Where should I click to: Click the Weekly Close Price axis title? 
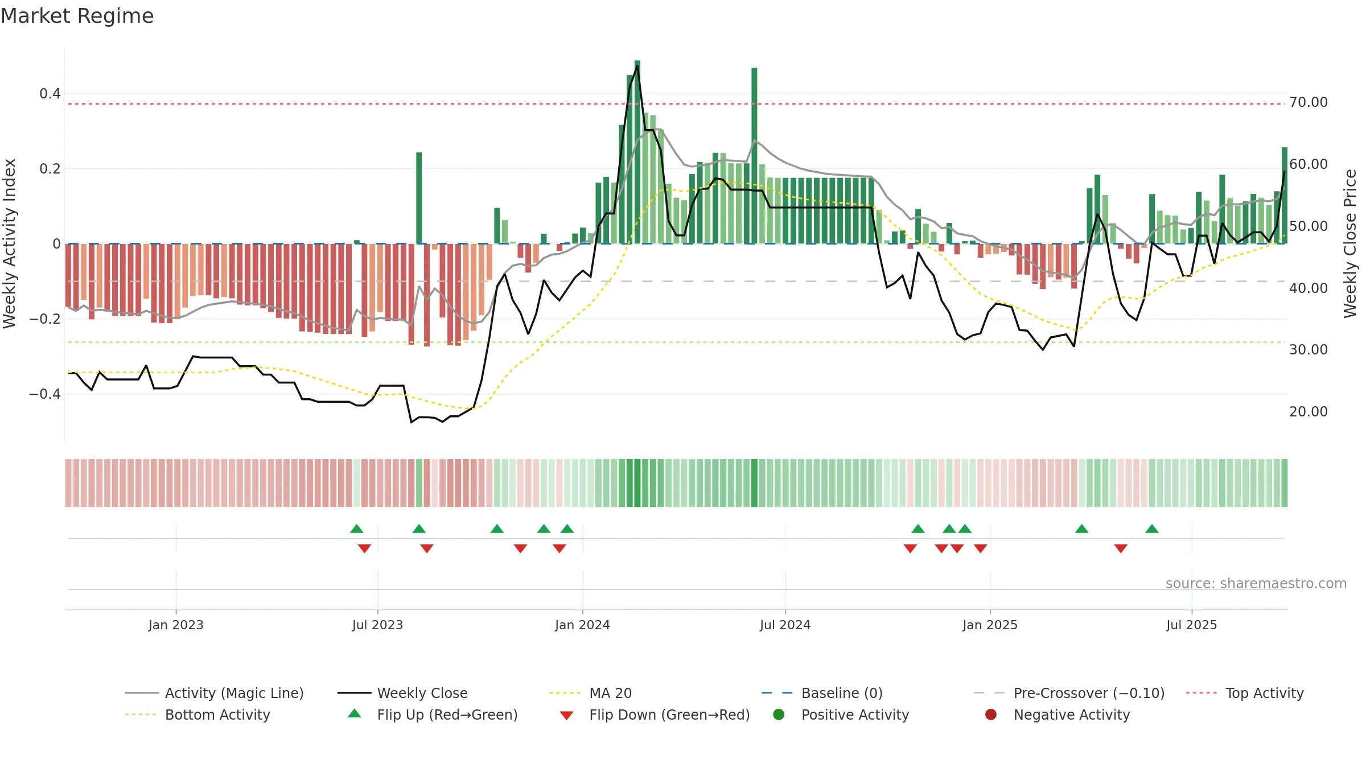(1350, 243)
